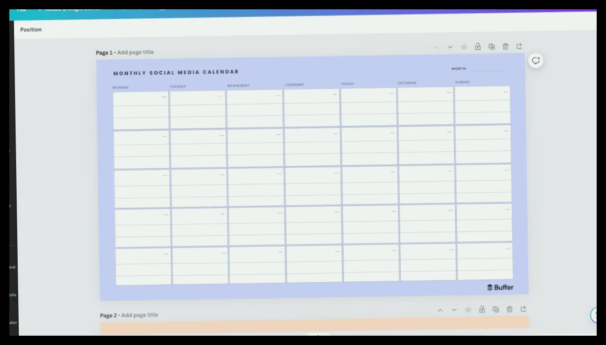This screenshot has width=606, height=345.
Task: Add a new page after Page 1
Action: pyautogui.click(x=519, y=46)
